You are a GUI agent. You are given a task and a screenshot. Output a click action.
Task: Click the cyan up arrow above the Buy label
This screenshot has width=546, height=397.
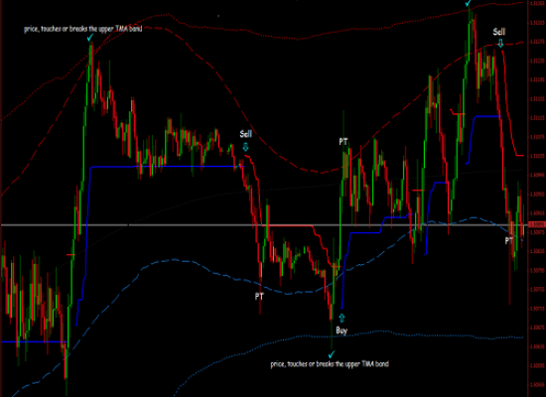tap(341, 318)
